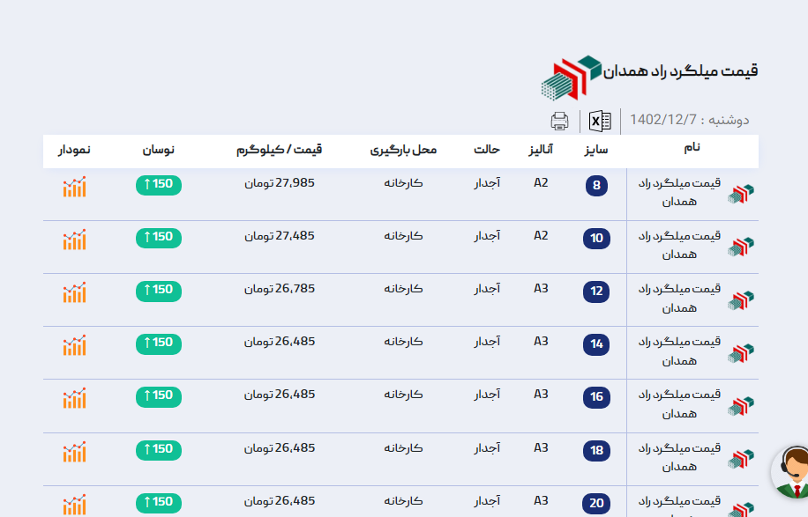Click the support agent chat avatar
The height and width of the screenshot is (517, 808).
(x=791, y=471)
